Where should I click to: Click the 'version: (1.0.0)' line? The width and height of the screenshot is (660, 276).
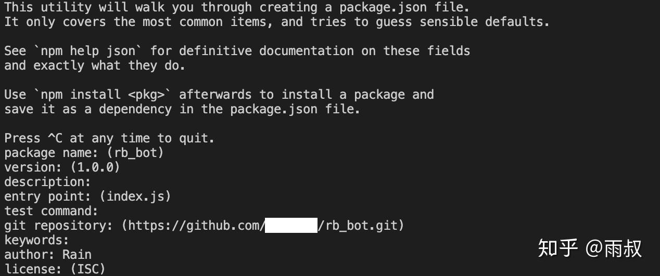point(62,167)
